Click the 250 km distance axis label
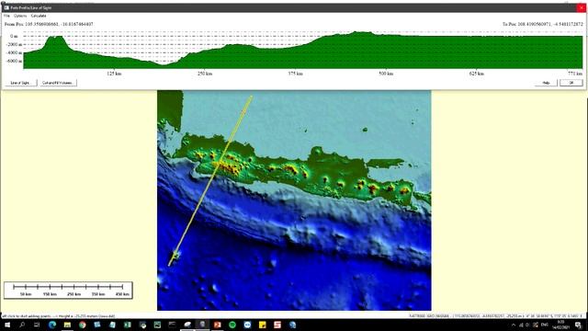Screen dimensions: 588x331 pos(205,74)
